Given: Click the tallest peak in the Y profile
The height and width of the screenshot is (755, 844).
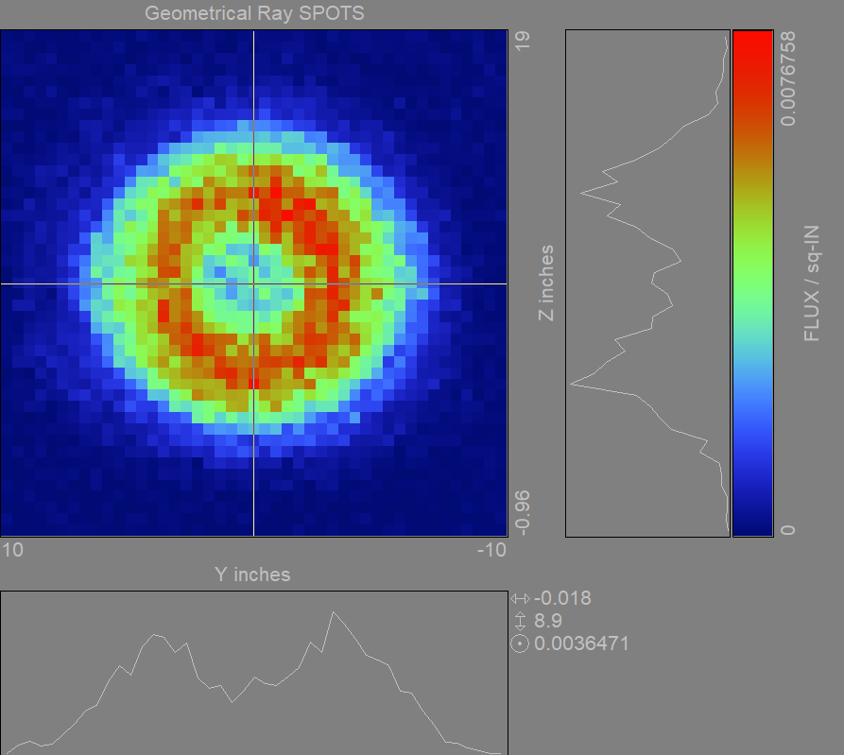Looking at the screenshot, I should tap(334, 612).
